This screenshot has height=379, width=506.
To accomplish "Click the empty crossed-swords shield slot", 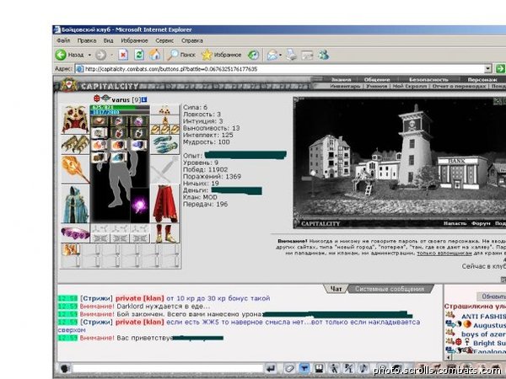I will tap(165, 170).
